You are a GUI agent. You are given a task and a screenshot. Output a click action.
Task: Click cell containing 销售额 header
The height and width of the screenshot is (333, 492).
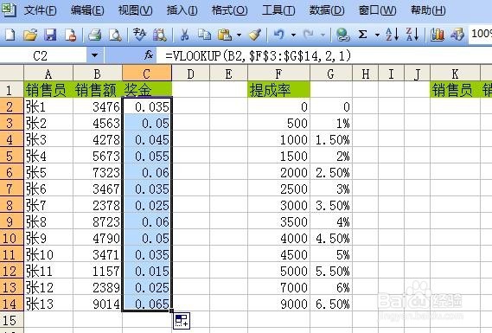point(97,89)
